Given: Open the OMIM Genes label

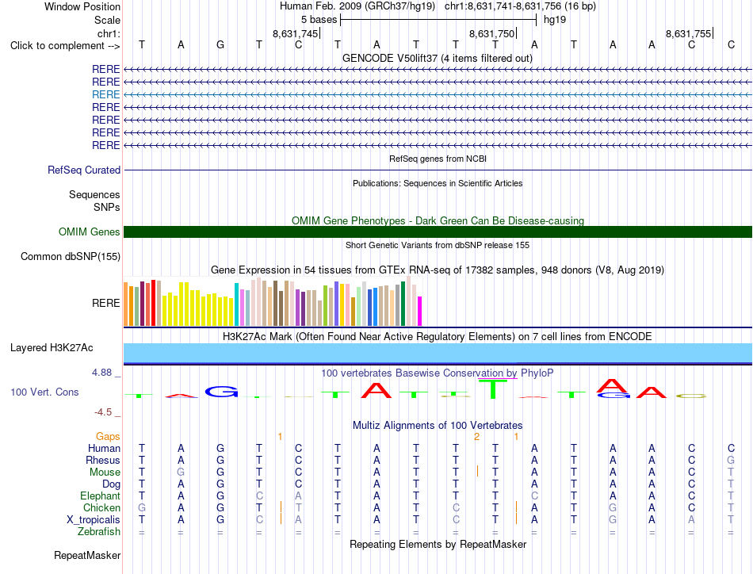Looking at the screenshot, I should [x=90, y=232].
